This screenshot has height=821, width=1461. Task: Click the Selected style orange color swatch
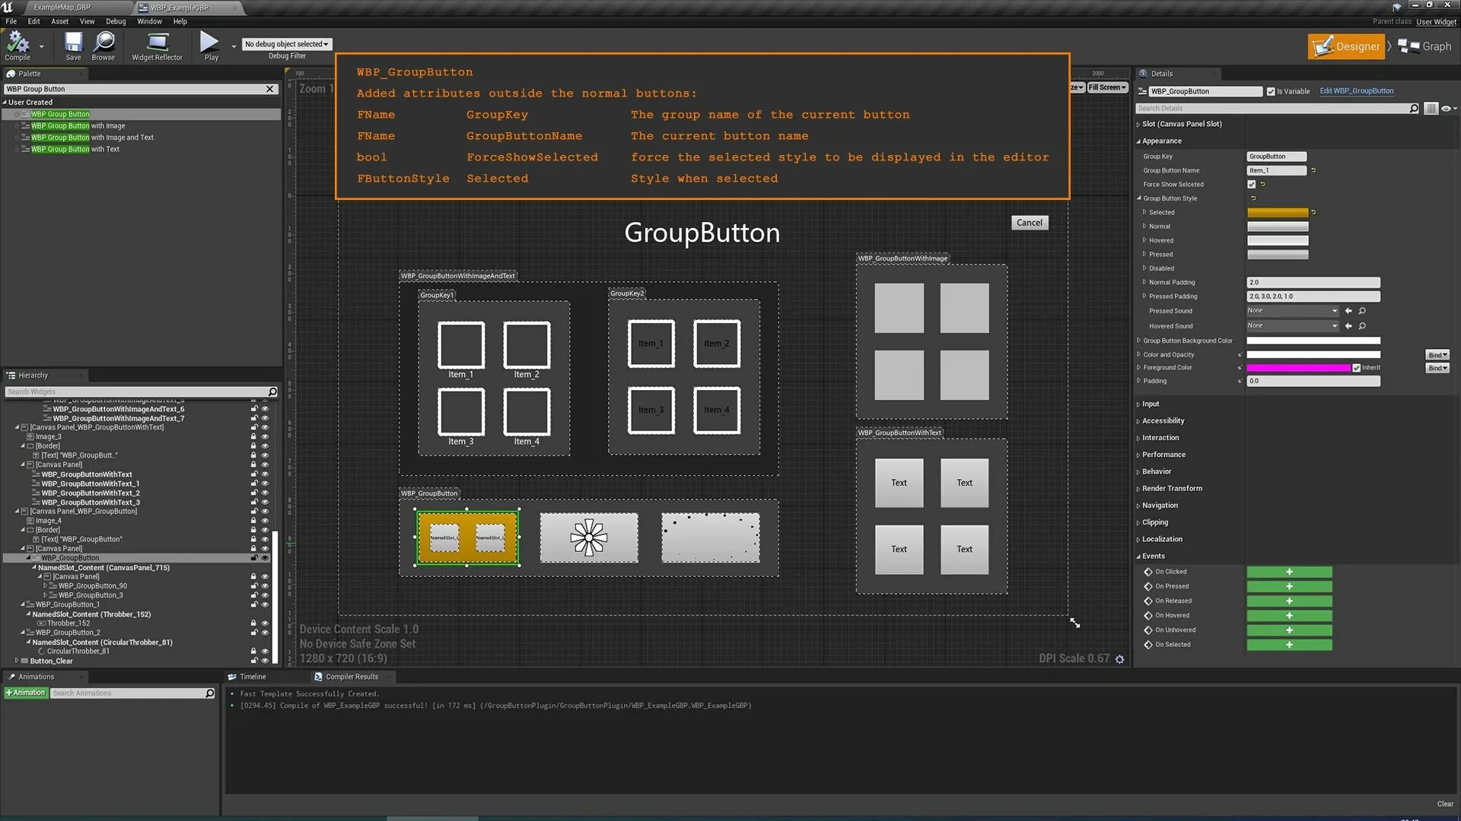(x=1277, y=213)
